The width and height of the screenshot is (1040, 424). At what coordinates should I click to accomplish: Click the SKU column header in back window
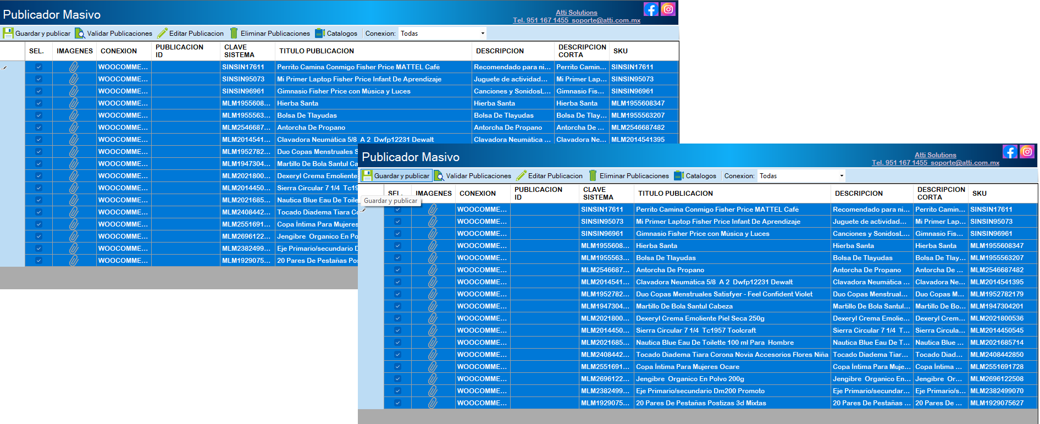coord(621,51)
